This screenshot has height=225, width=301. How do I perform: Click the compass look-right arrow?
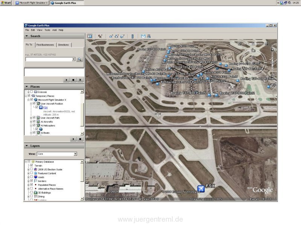(x=259, y=63)
